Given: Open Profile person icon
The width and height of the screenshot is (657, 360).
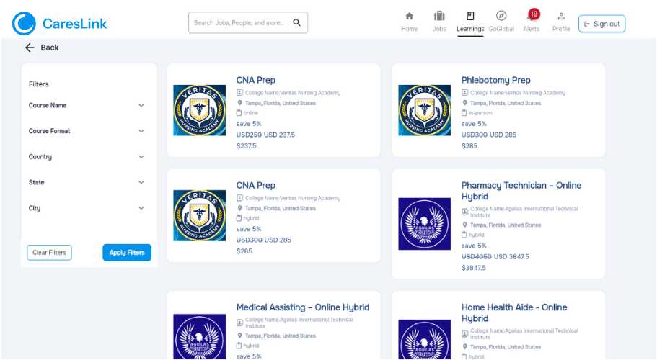Looking at the screenshot, I should pos(561,17).
